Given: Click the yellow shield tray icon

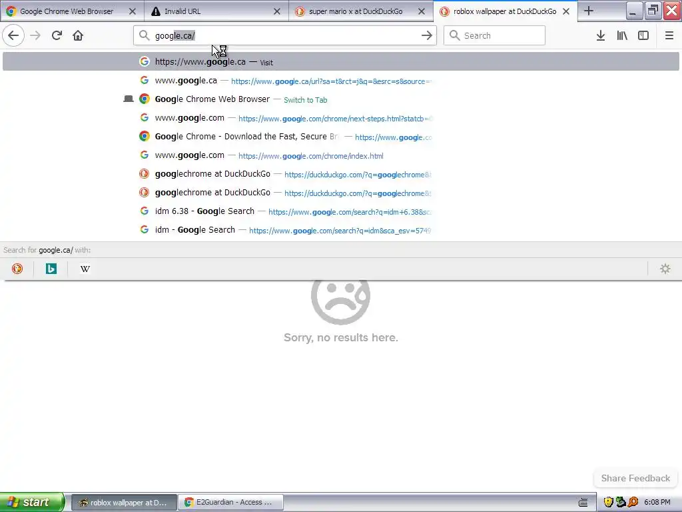Looking at the screenshot, I should 609,503.
